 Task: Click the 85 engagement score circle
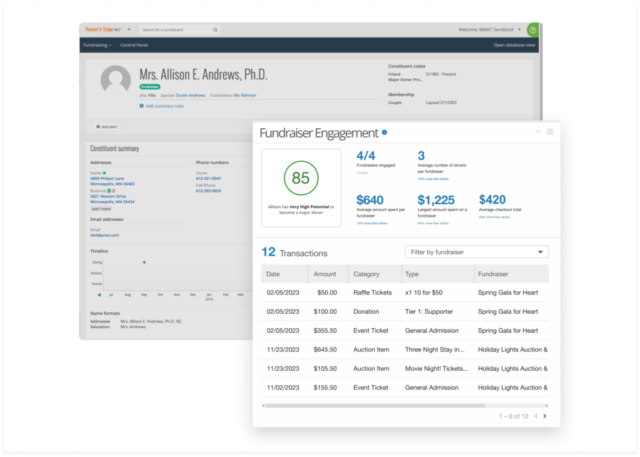pos(301,178)
